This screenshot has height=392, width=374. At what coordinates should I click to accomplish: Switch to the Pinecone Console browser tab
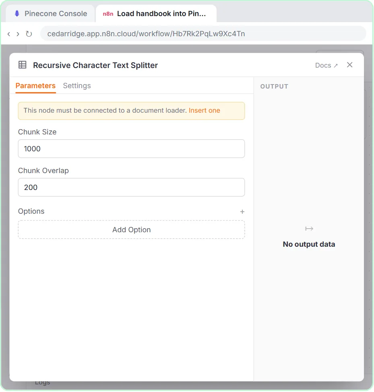click(x=51, y=14)
